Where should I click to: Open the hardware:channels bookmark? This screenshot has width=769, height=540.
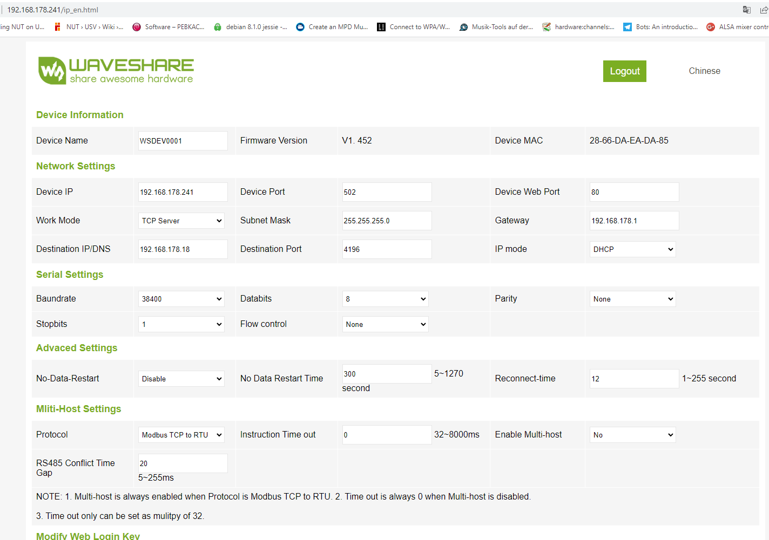(x=578, y=27)
